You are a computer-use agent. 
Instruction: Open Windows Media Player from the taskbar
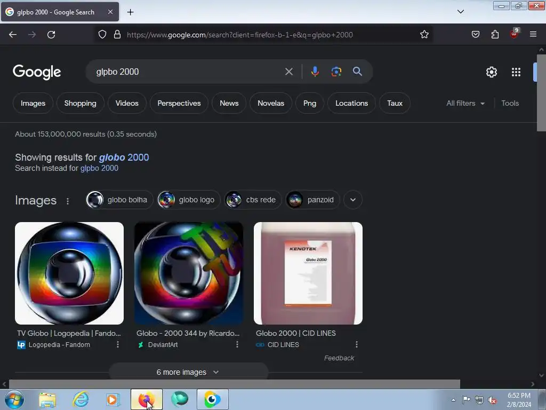pyautogui.click(x=112, y=399)
